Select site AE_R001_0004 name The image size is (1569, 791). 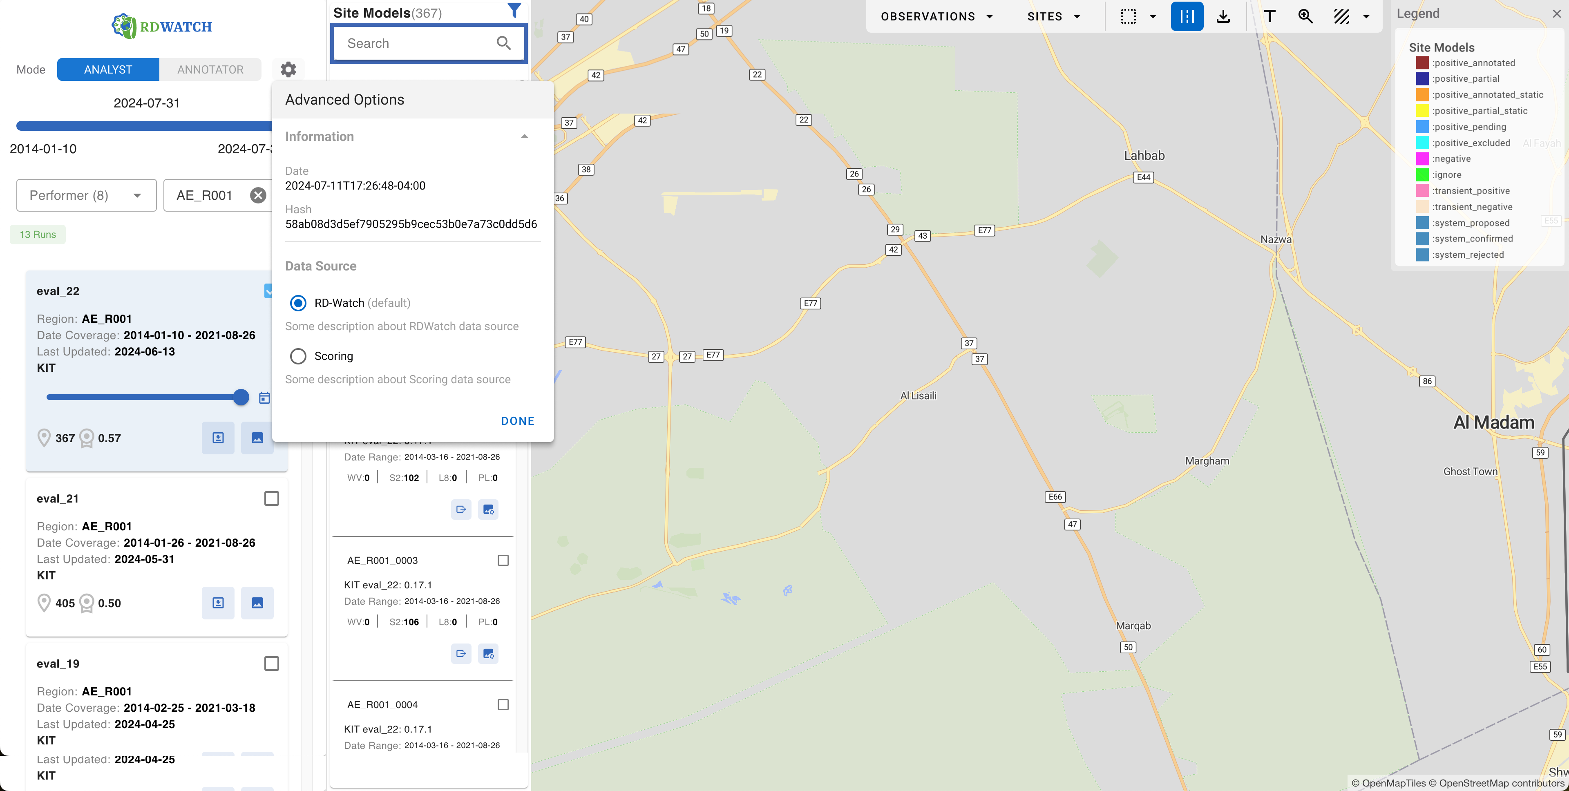click(382, 704)
